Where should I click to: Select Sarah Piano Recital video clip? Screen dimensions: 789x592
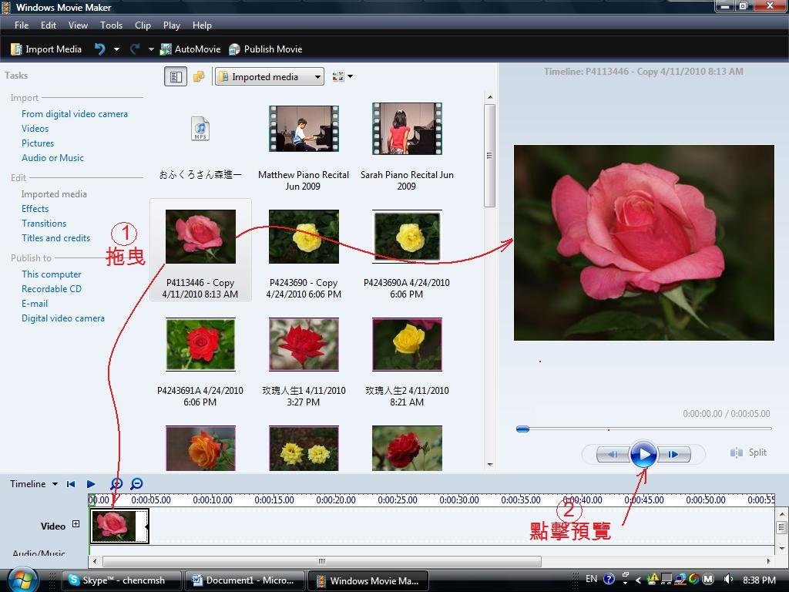[x=407, y=129]
